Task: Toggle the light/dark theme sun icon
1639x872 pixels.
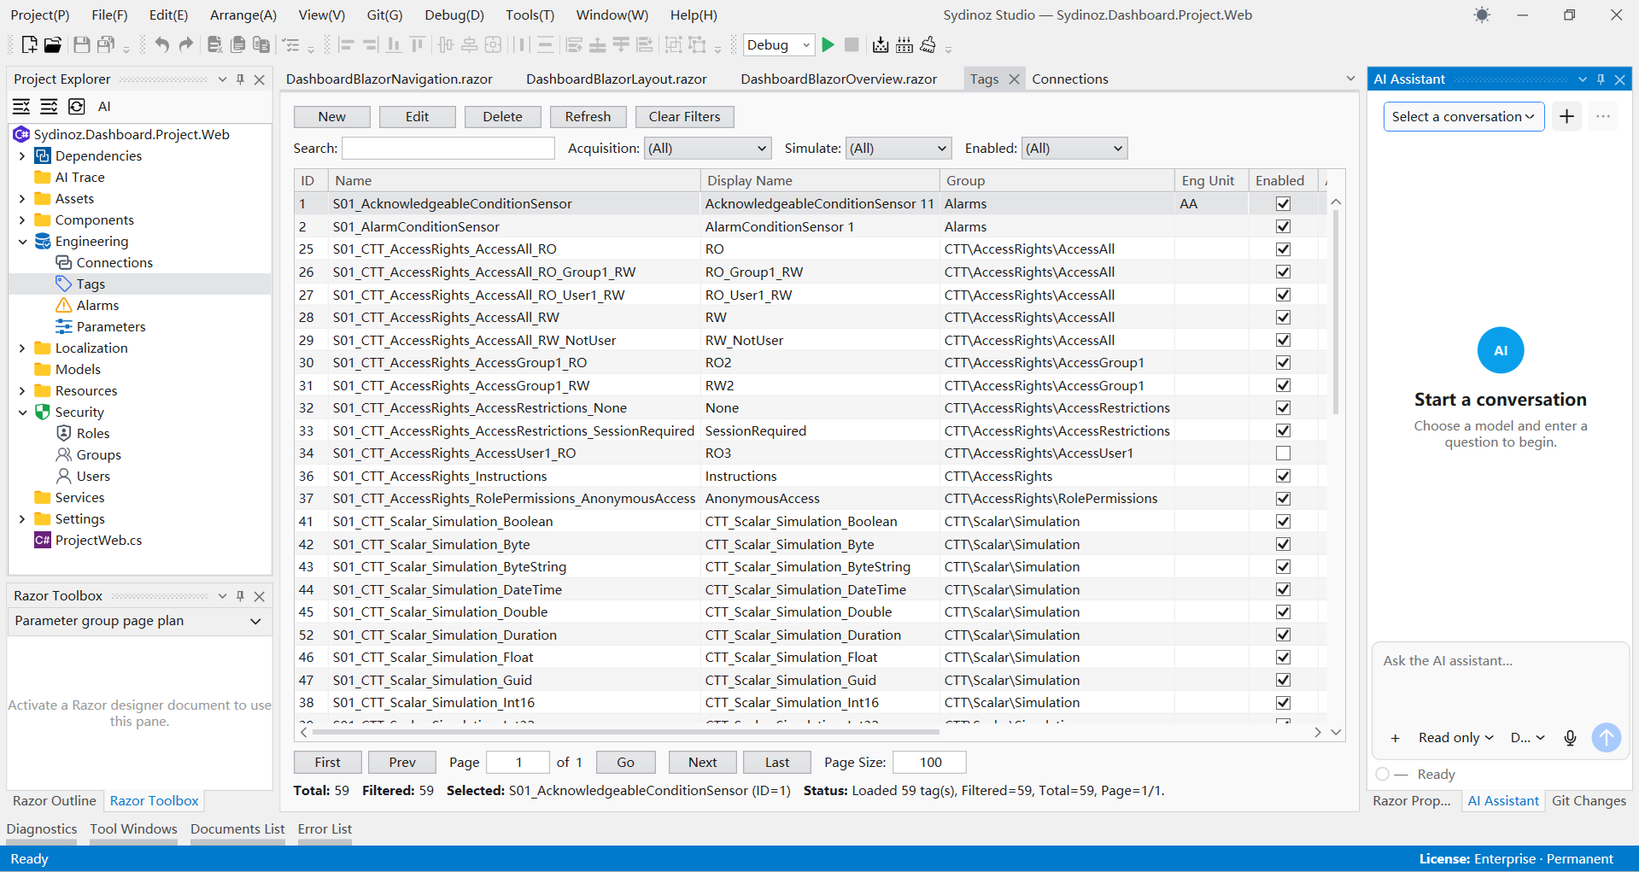Action: click(1482, 15)
